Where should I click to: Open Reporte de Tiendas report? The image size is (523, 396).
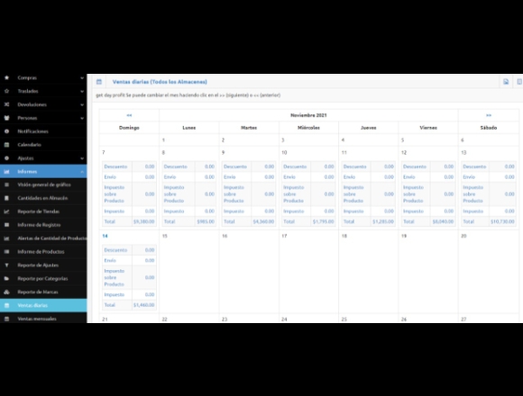coord(43,211)
